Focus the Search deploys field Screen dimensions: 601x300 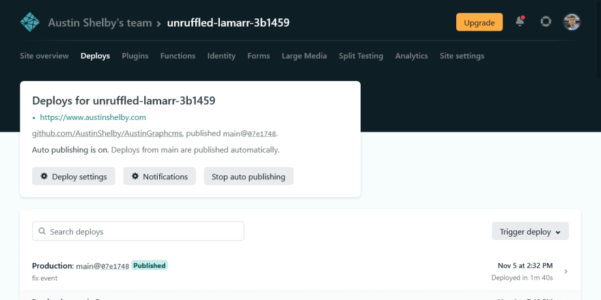pos(138,231)
